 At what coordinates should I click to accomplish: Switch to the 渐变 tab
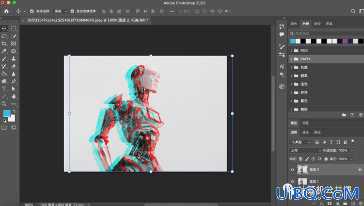point(318,24)
